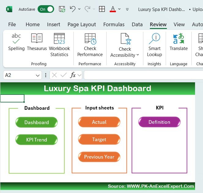
Task: Run the Spelling check
Action: click(x=16, y=42)
